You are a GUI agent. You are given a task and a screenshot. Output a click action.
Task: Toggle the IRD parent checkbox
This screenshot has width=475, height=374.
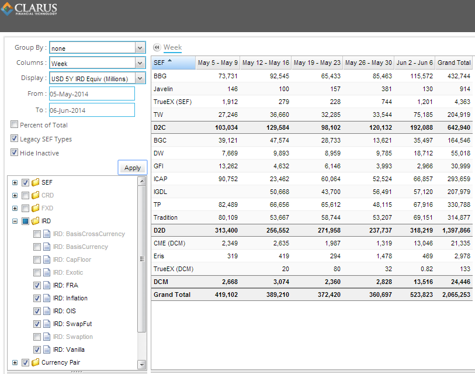(x=26, y=221)
